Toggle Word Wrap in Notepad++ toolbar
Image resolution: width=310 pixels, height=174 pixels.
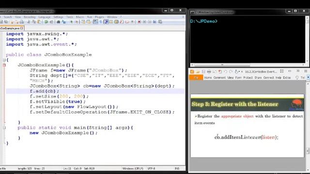(x=95, y=22)
